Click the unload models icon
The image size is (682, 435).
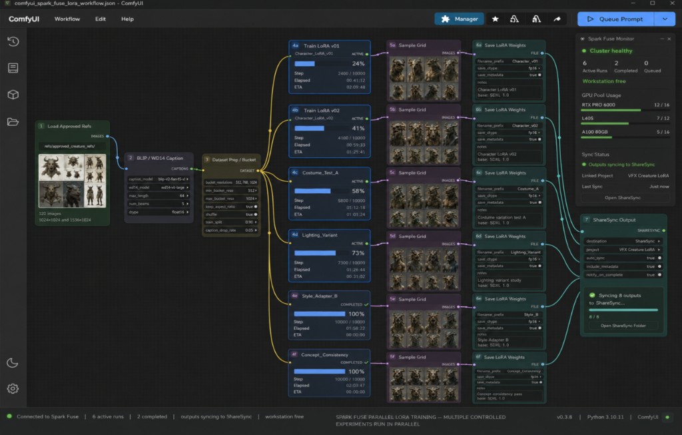tap(515, 19)
